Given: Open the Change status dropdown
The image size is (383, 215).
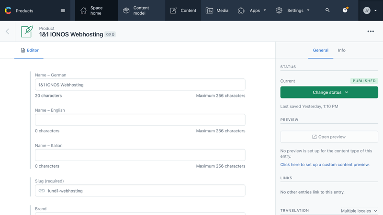Looking at the screenshot, I should [x=329, y=92].
